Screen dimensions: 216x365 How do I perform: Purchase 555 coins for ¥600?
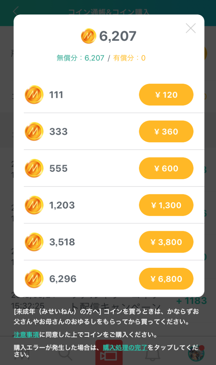pyautogui.click(x=166, y=168)
